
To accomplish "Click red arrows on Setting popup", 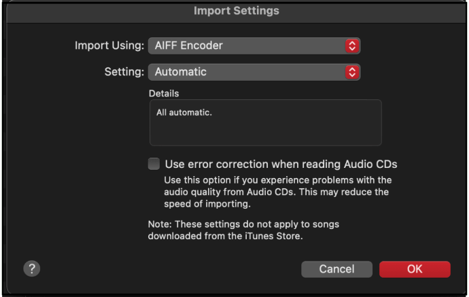I will pos(351,71).
